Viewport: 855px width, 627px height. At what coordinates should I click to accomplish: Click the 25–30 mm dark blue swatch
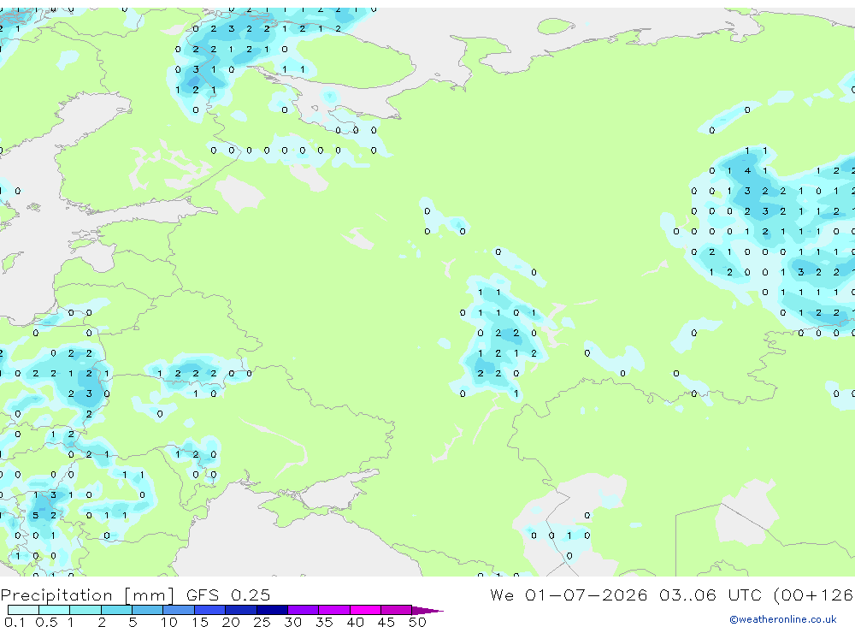272,610
